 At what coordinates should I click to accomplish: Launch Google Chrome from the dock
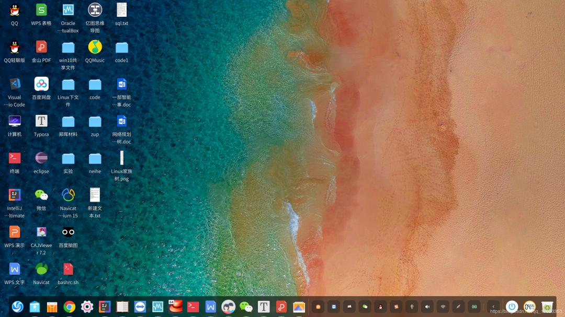pyautogui.click(x=69, y=307)
